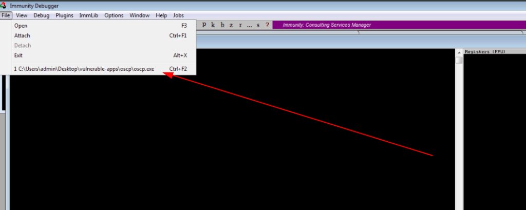Open recent file oscp.exe
This screenshot has height=210, width=526.
(85, 68)
